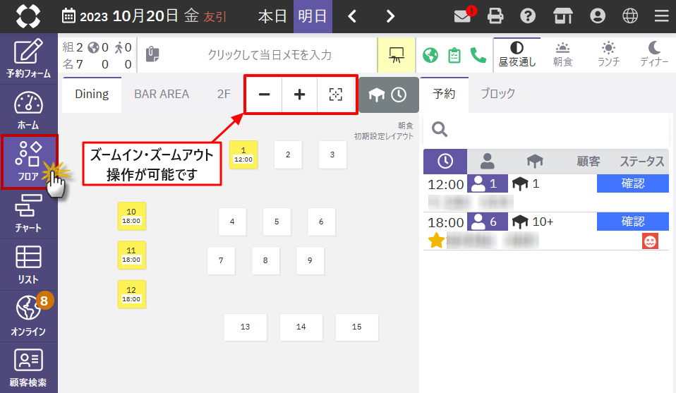676x393 pixels.
Task: Select the ブロック tab
Action: click(x=498, y=93)
